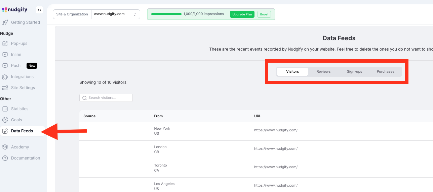This screenshot has height=192, width=433.
Task: Click the URL column header
Action: [258, 116]
